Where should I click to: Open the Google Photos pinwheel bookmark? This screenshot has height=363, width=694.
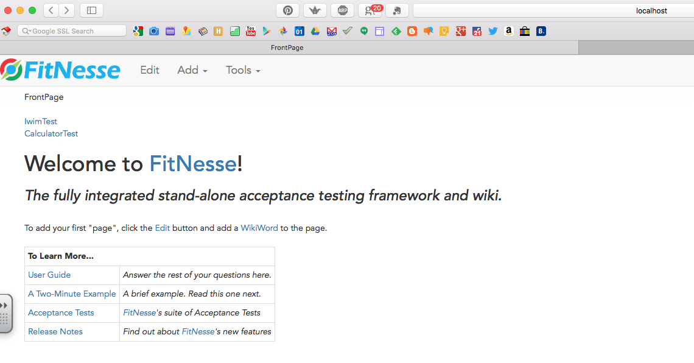283,31
